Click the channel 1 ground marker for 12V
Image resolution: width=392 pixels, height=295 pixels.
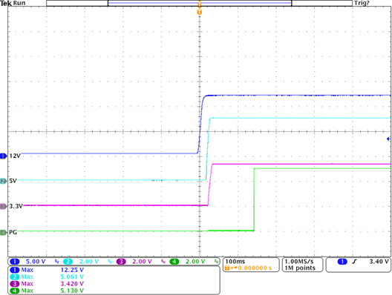point(4,156)
